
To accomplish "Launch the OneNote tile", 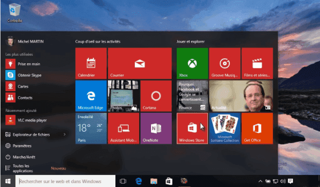I will (x=156, y=129).
